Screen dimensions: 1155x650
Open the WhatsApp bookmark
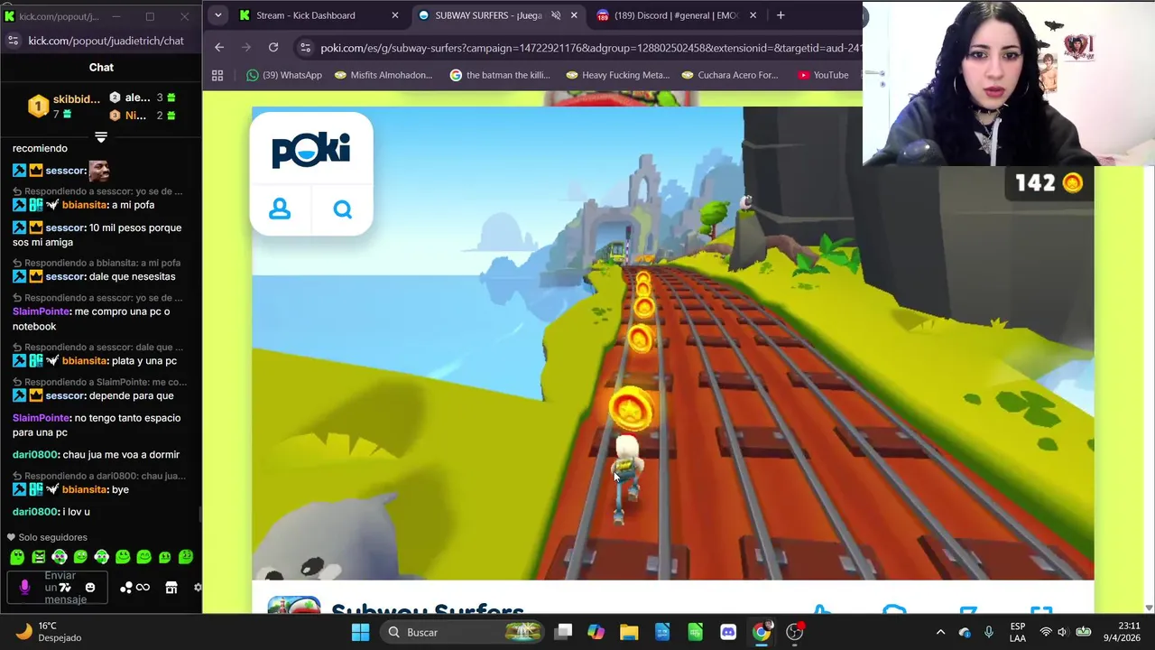[283, 75]
